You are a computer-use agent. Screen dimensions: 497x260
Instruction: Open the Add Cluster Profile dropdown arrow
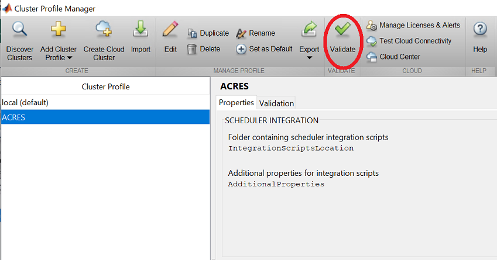[70, 58]
